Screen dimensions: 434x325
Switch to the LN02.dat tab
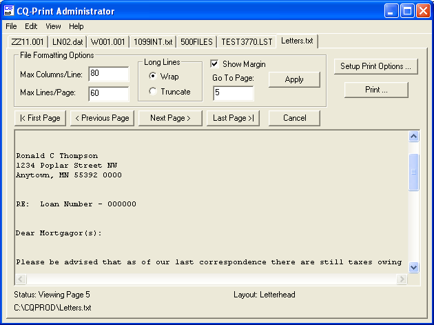(68, 42)
